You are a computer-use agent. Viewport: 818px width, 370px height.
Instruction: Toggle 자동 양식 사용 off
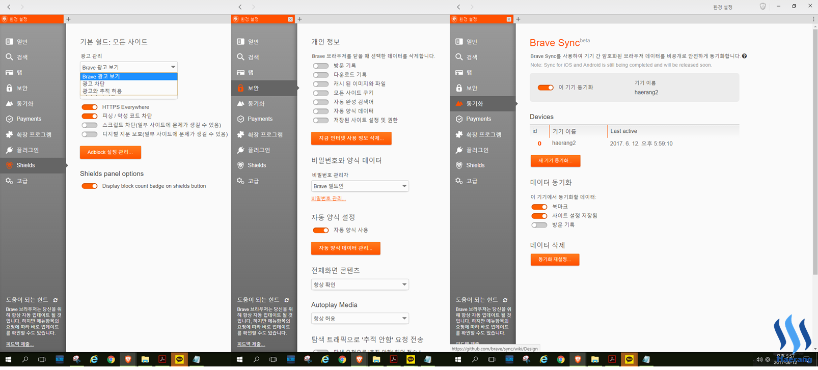pyautogui.click(x=321, y=230)
